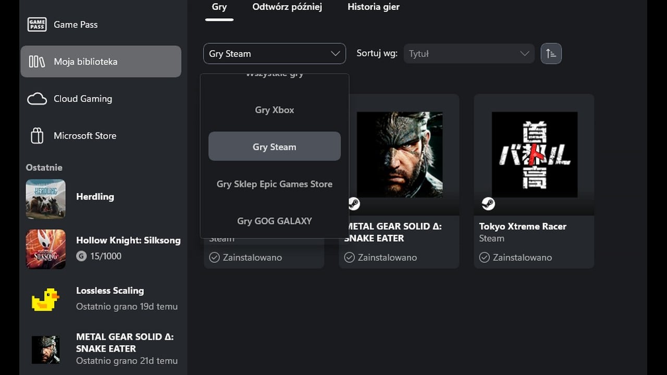Screen dimensions: 667x375
Task: Open the Game Pass icon in sidebar
Action: [37, 24]
